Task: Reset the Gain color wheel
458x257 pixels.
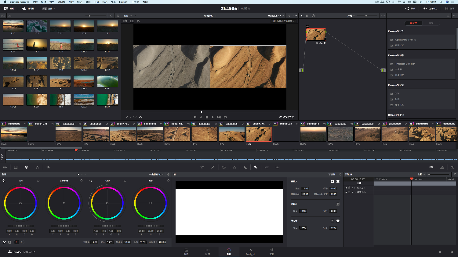Action: coord(125,181)
